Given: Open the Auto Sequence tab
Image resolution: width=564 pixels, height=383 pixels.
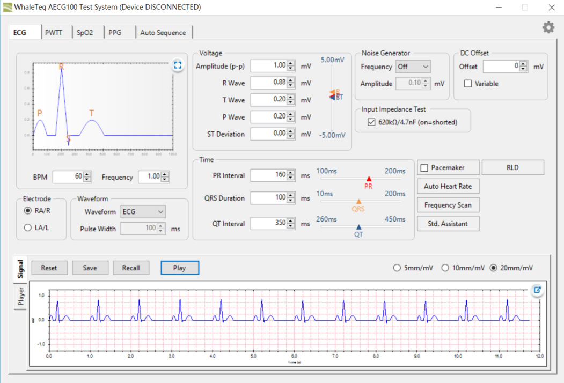Looking at the screenshot, I should coord(164,32).
